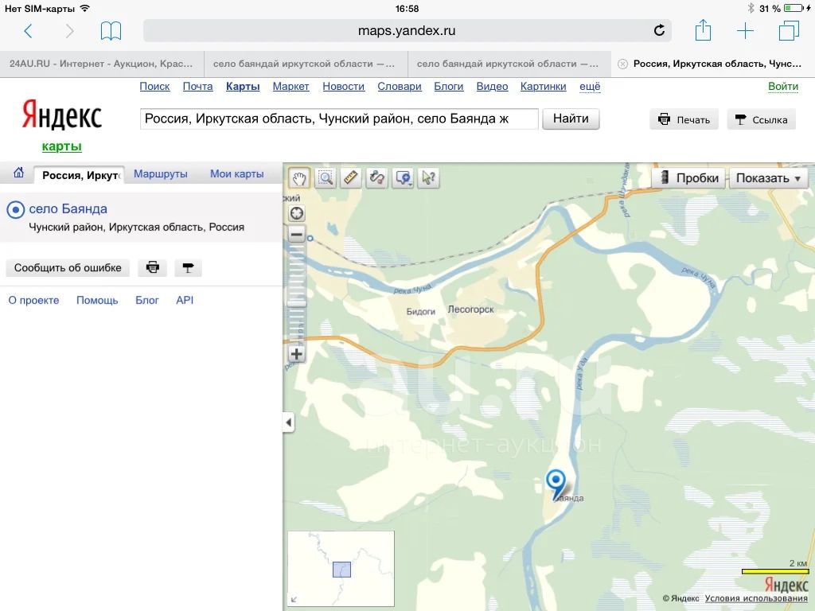Click the Найти search button
Image resolution: width=815 pixels, height=611 pixels.
click(x=571, y=119)
